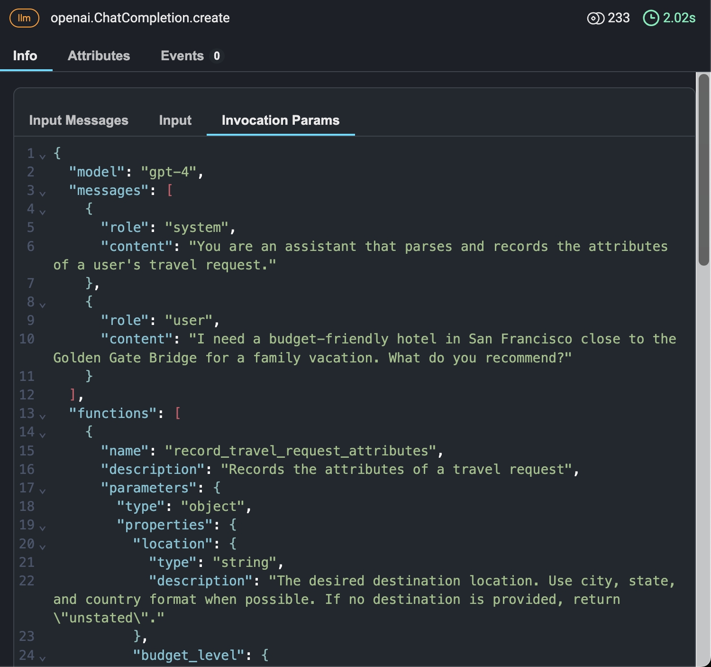Open the Events tab
Image resolution: width=711 pixels, height=667 pixels.
click(x=182, y=56)
